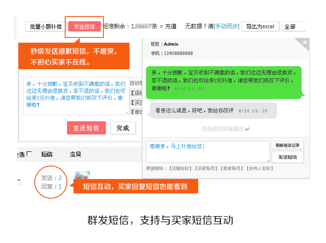Viewport: 326px width, 243px height.
Task: Click the apology message text area
Action: (x=75, y=96)
